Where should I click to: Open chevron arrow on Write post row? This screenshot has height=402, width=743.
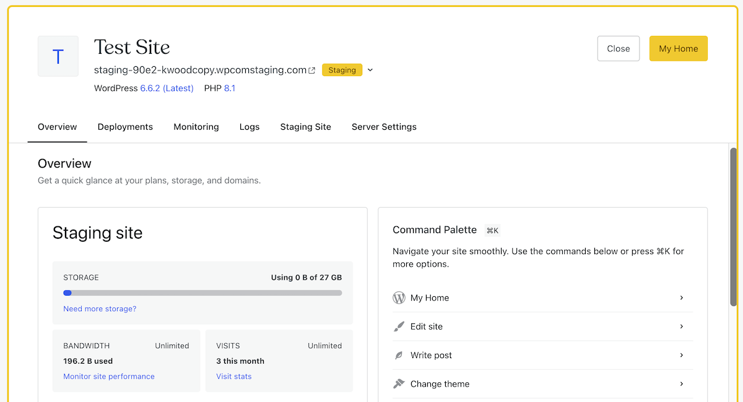[x=682, y=355]
